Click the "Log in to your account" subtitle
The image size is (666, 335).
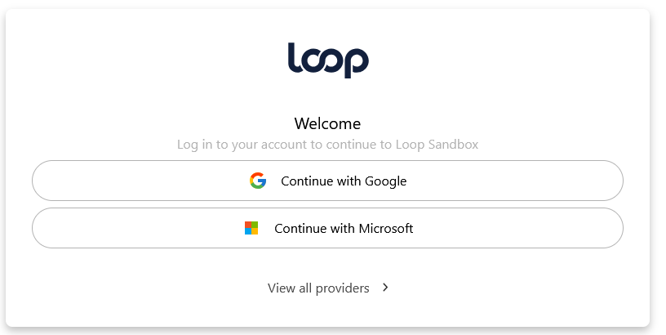(x=242, y=145)
